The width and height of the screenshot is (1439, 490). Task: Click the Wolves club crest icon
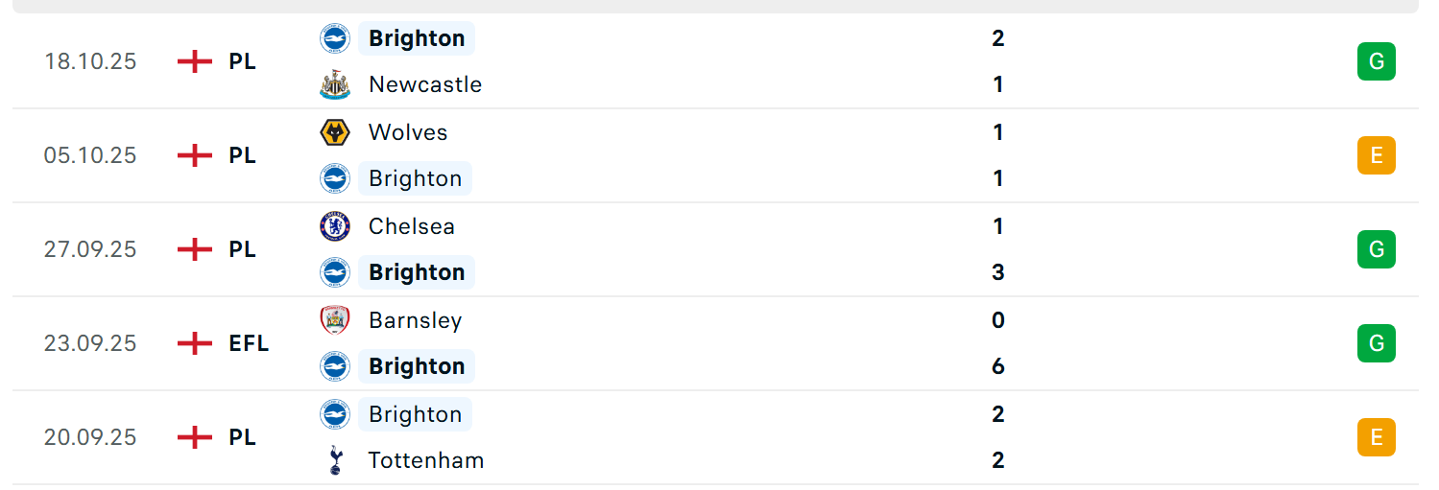click(x=335, y=132)
